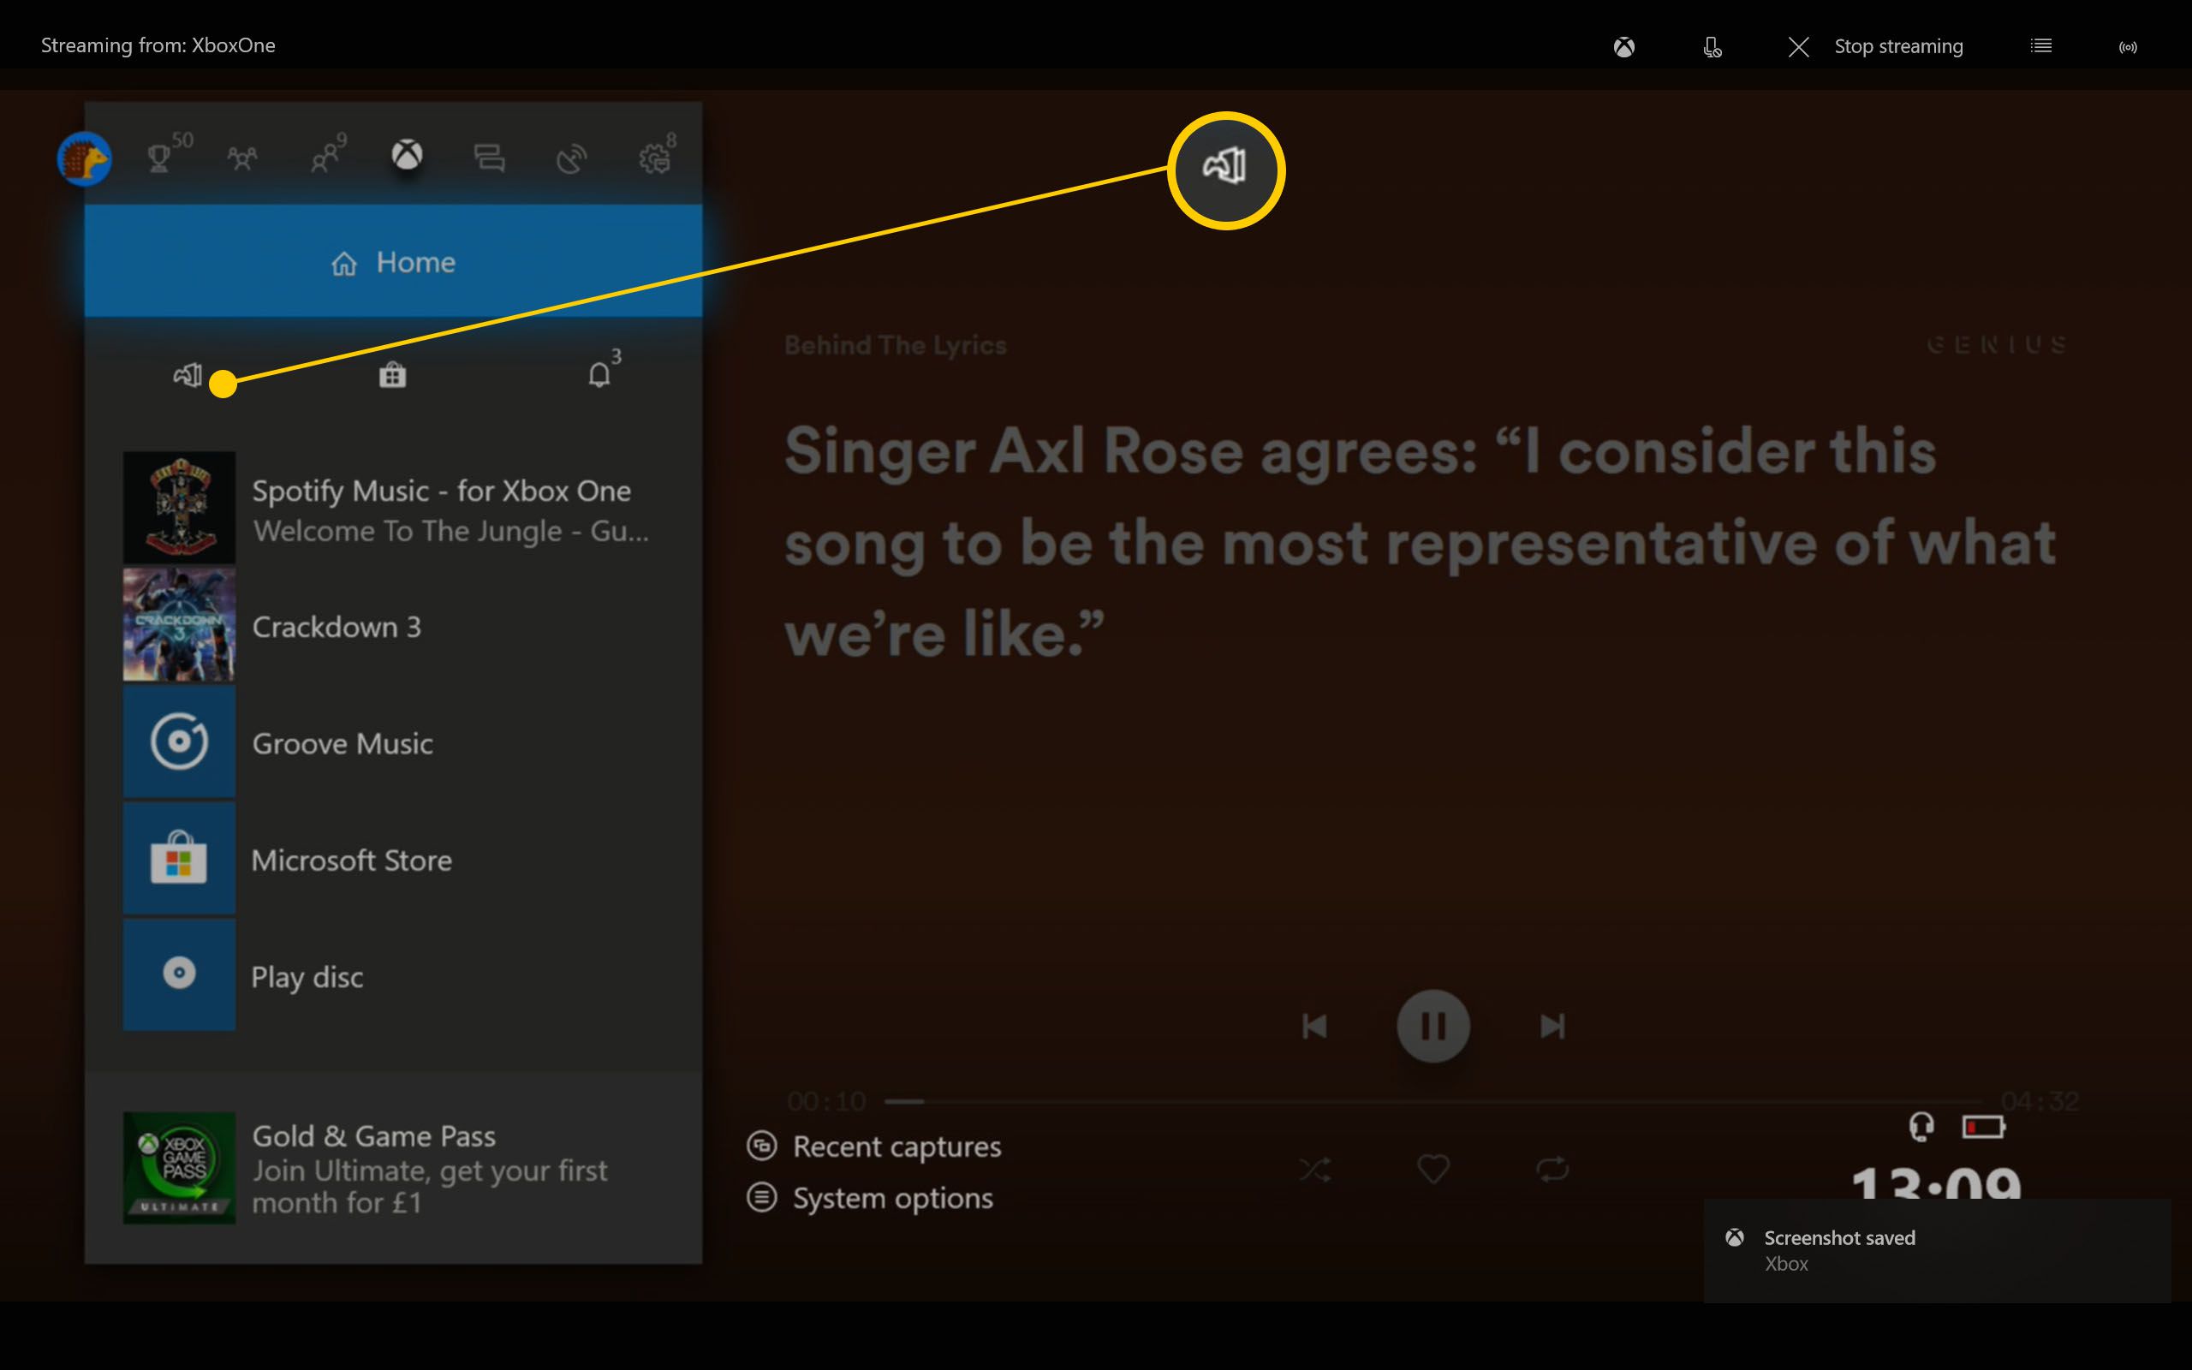
Task: Toggle repeat playback
Action: tap(1552, 1169)
